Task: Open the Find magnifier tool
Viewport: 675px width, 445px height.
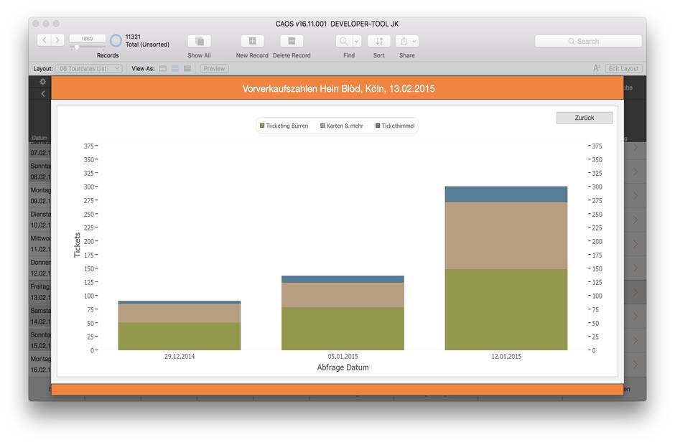Action: point(343,41)
